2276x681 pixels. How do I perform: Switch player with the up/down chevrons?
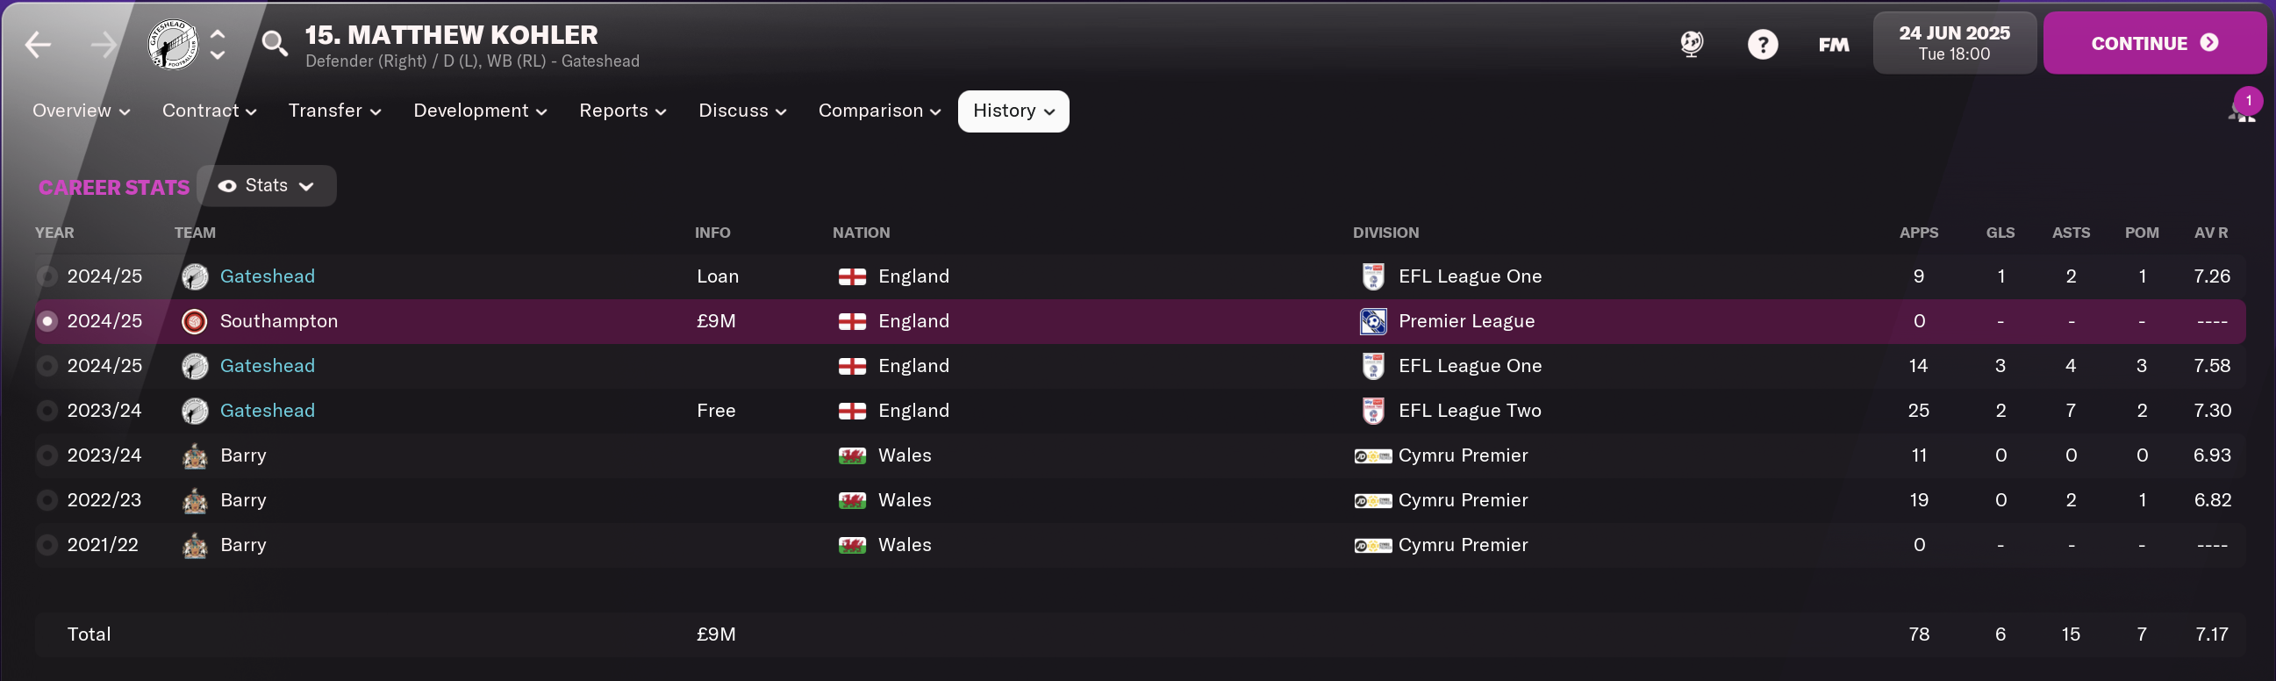(218, 44)
